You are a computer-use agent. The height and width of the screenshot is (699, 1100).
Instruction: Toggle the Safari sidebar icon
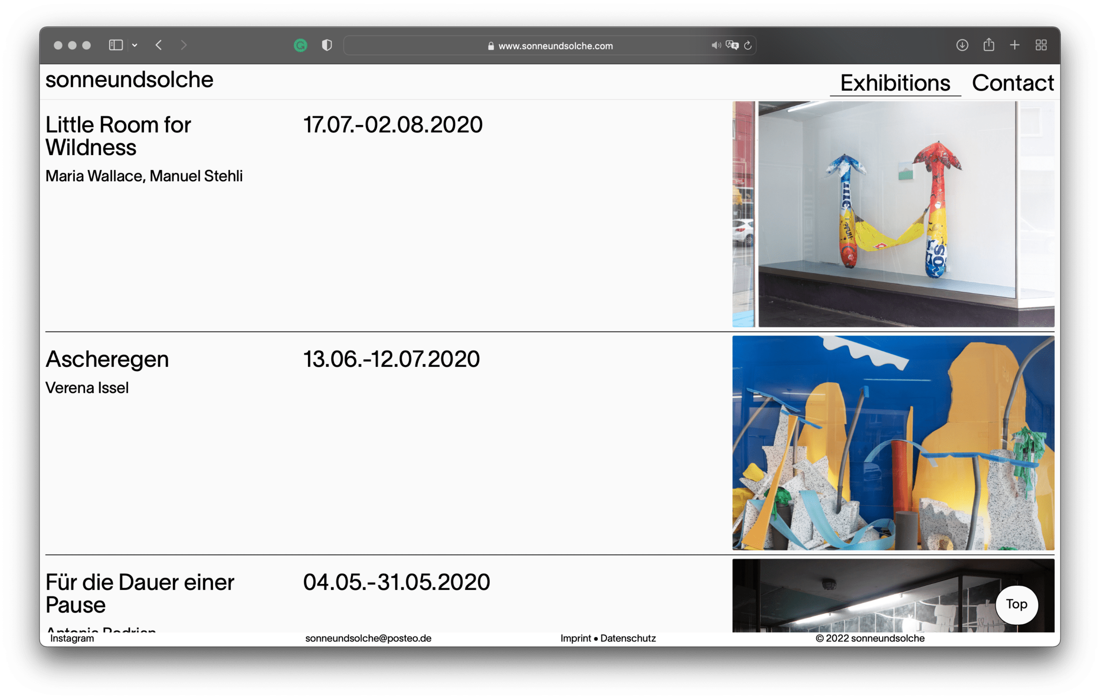tap(116, 45)
